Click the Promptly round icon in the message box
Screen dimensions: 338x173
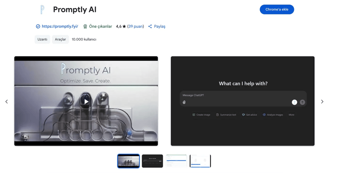tap(294, 102)
